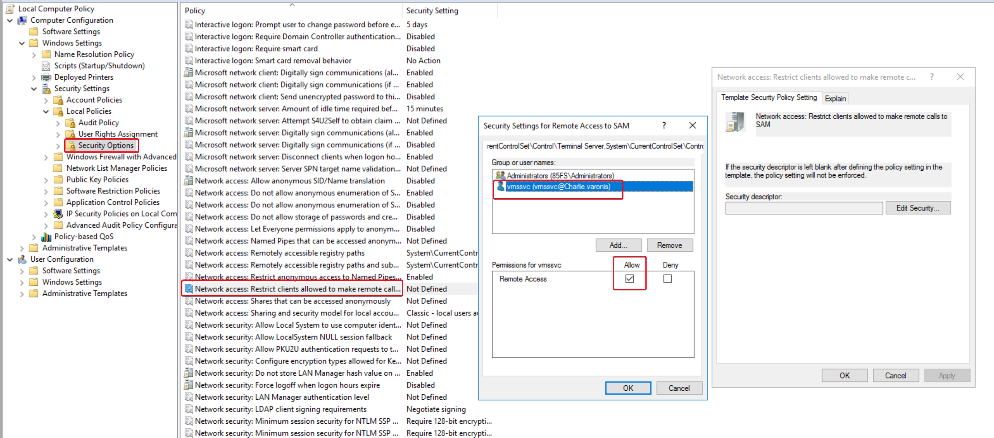This screenshot has width=994, height=438.
Task: Expand the Windows Firewall with Advanced node
Action: point(46,157)
